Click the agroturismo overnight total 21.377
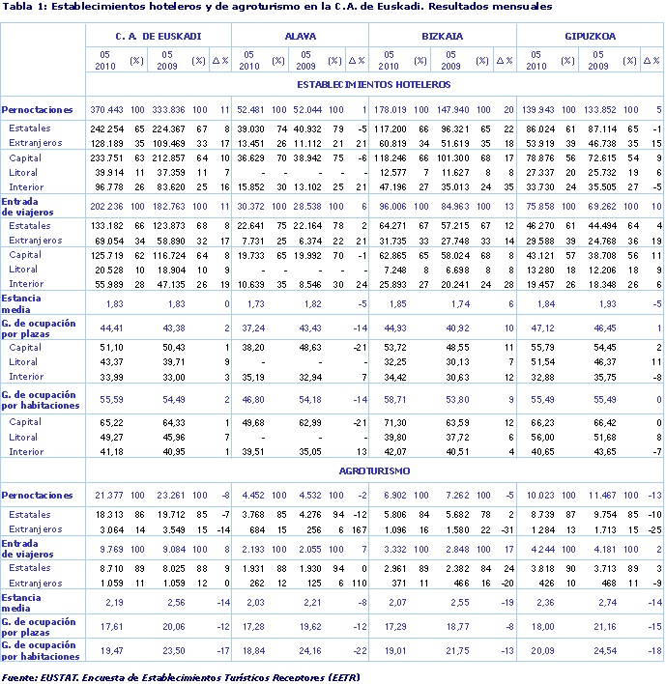The height and width of the screenshot is (684, 666). pos(106,495)
